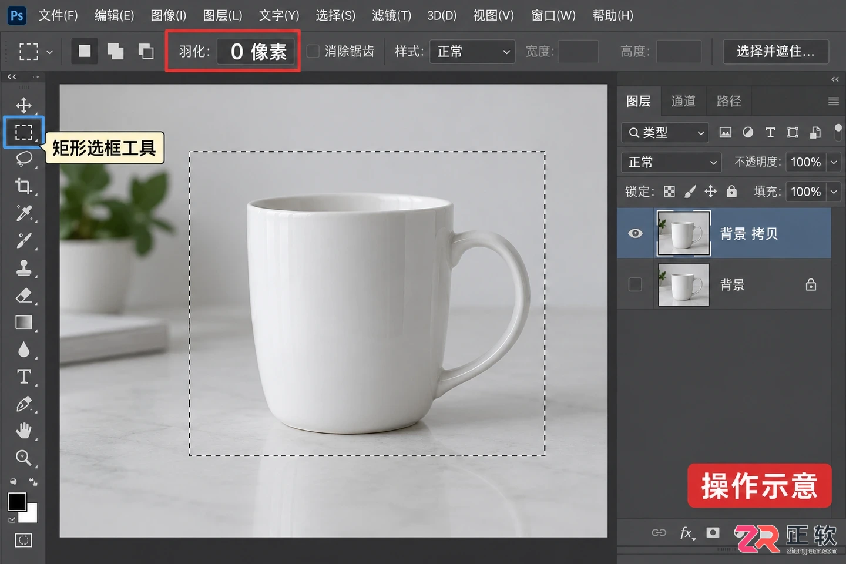Open the tool preset picker arrow
Viewport: 846px width, 564px height.
pos(49,52)
